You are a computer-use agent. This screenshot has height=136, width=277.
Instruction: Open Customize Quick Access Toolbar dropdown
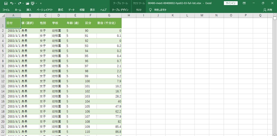pos(40,3)
